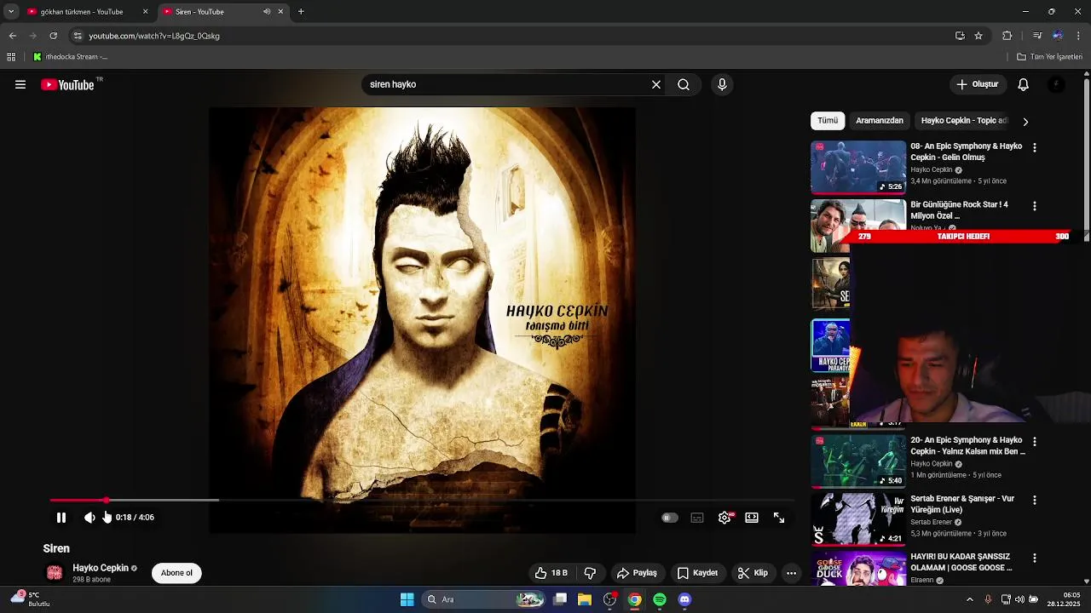Select Hayko Cepkin - Topic chip

click(963, 121)
